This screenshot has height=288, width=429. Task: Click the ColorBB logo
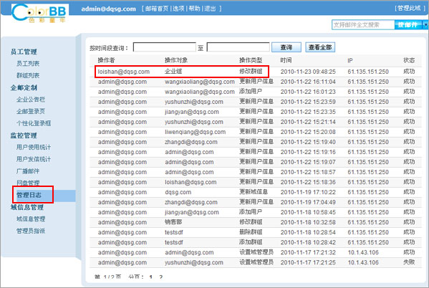[x=39, y=13]
